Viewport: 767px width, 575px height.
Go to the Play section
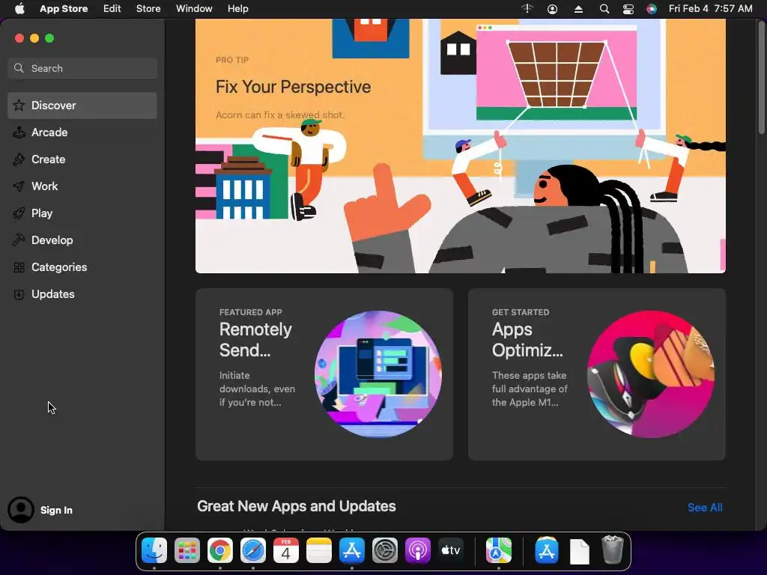82,213
